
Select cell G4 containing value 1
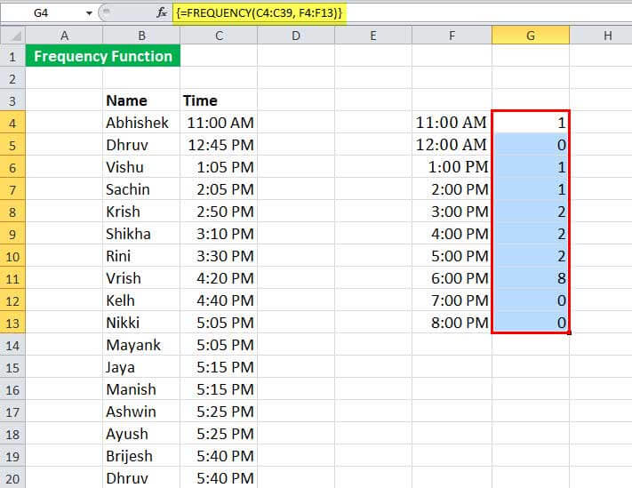(531, 123)
